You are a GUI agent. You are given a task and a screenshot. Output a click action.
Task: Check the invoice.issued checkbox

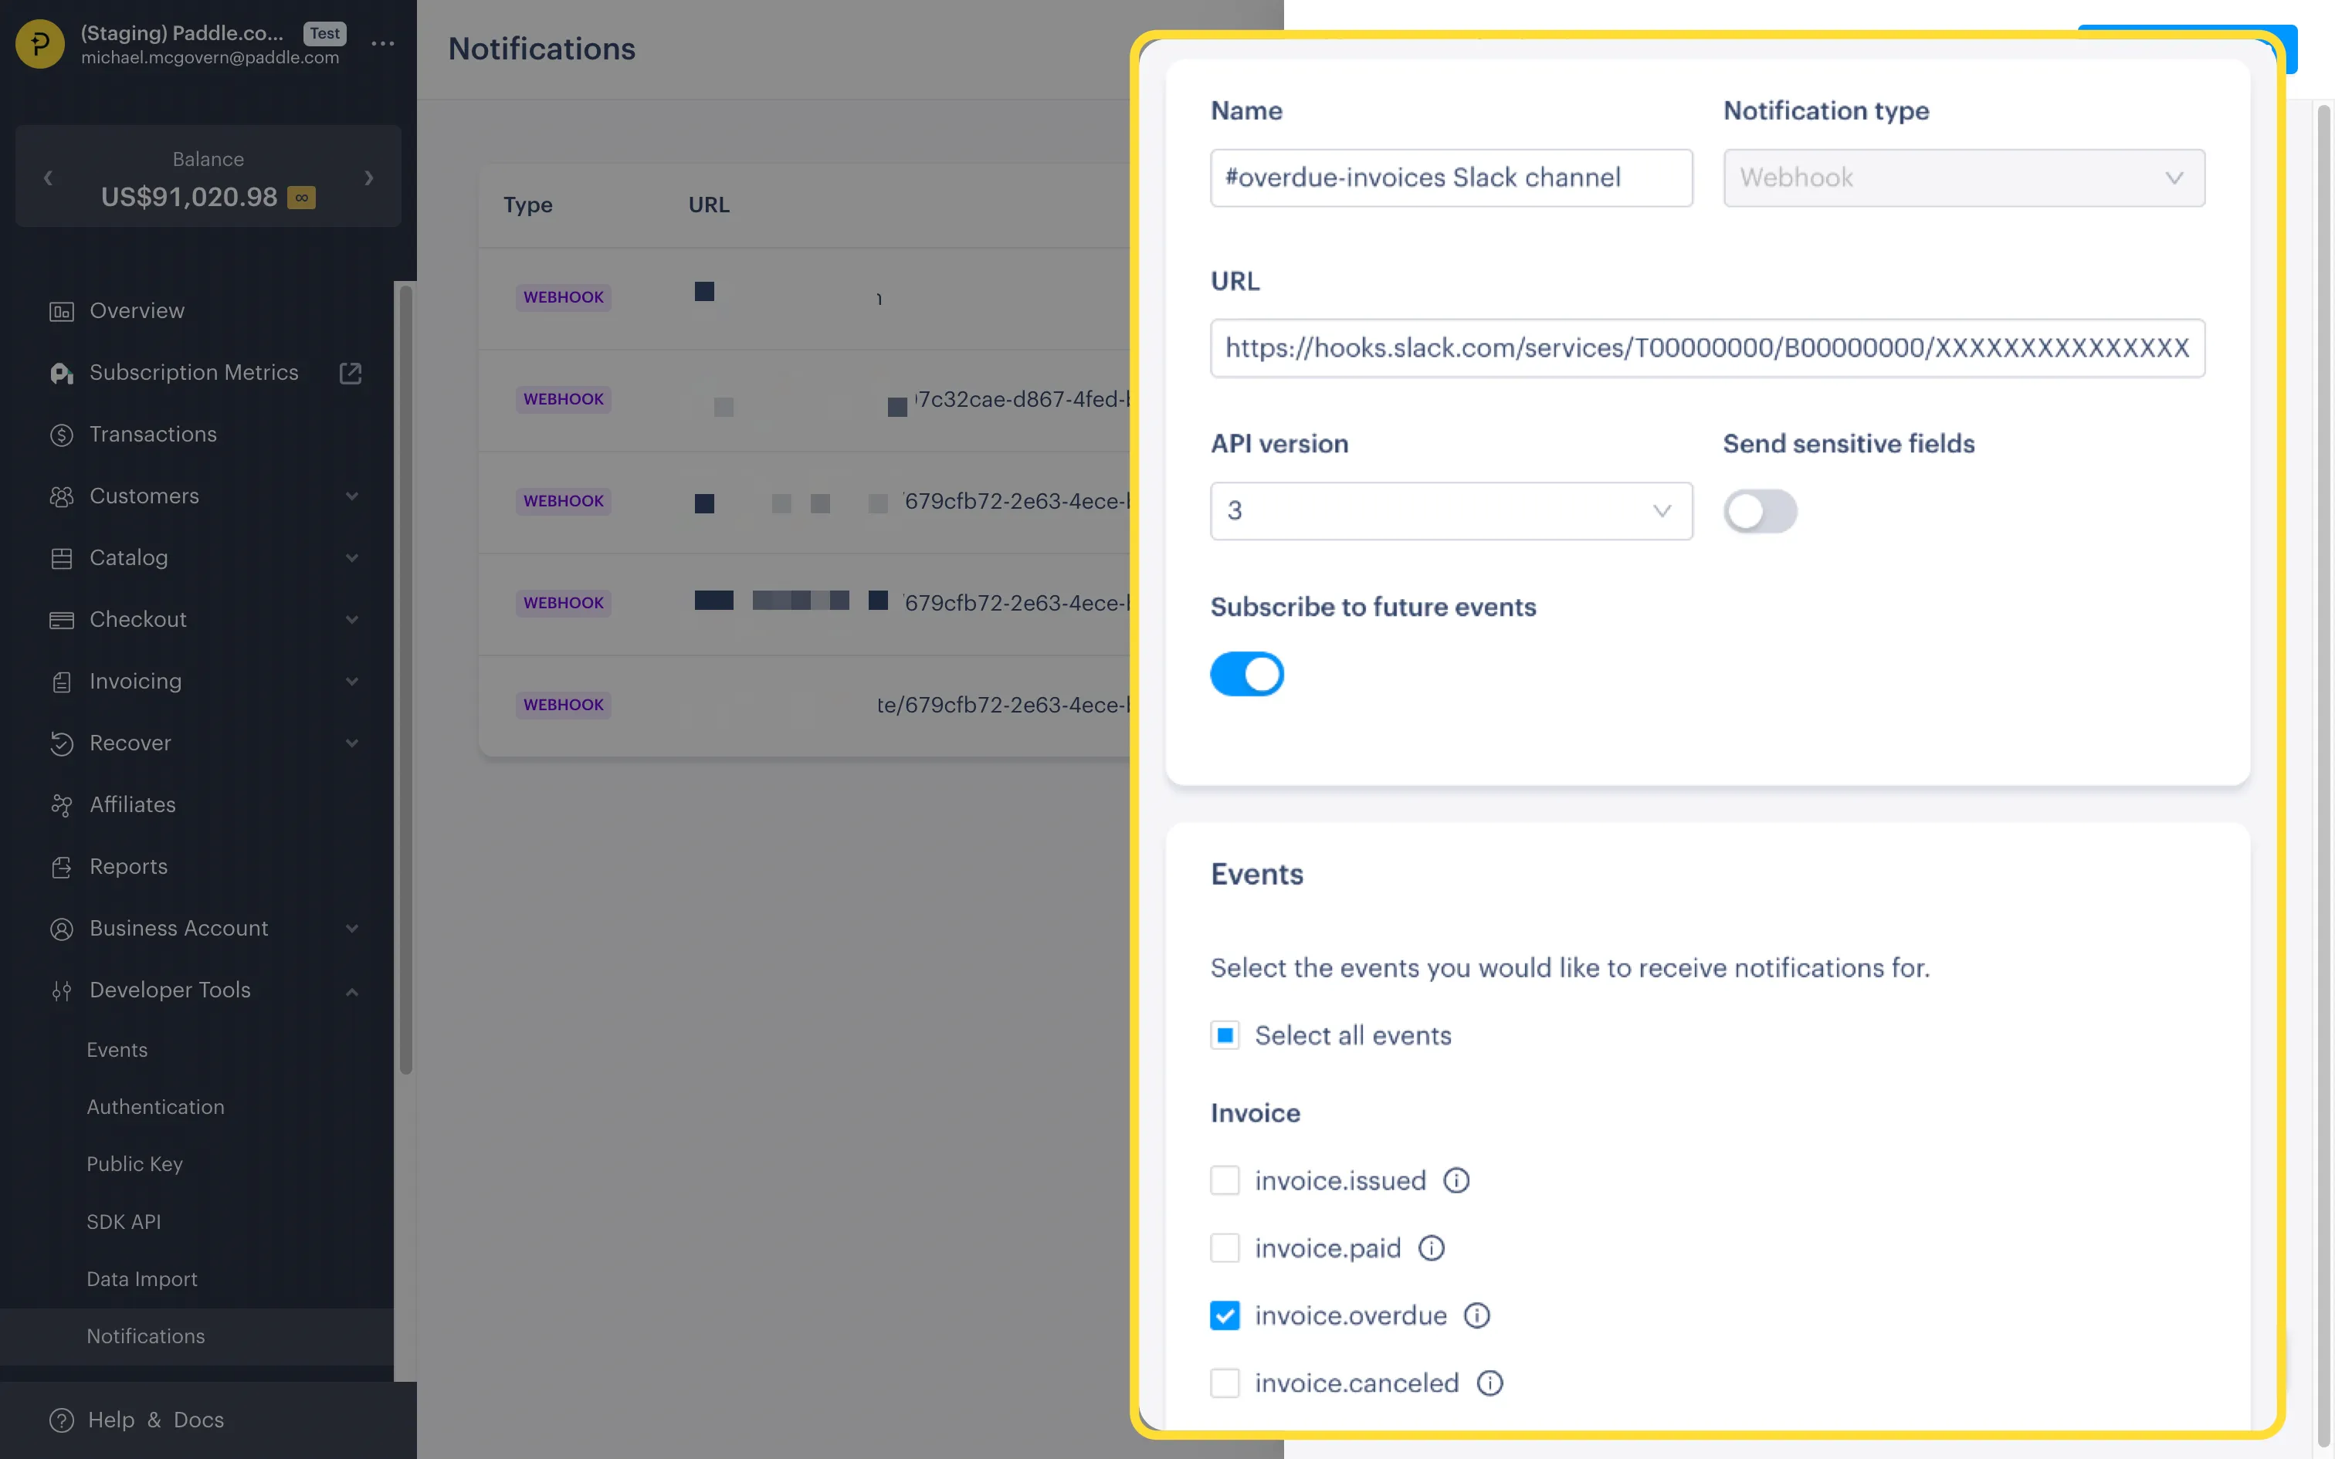tap(1225, 1181)
